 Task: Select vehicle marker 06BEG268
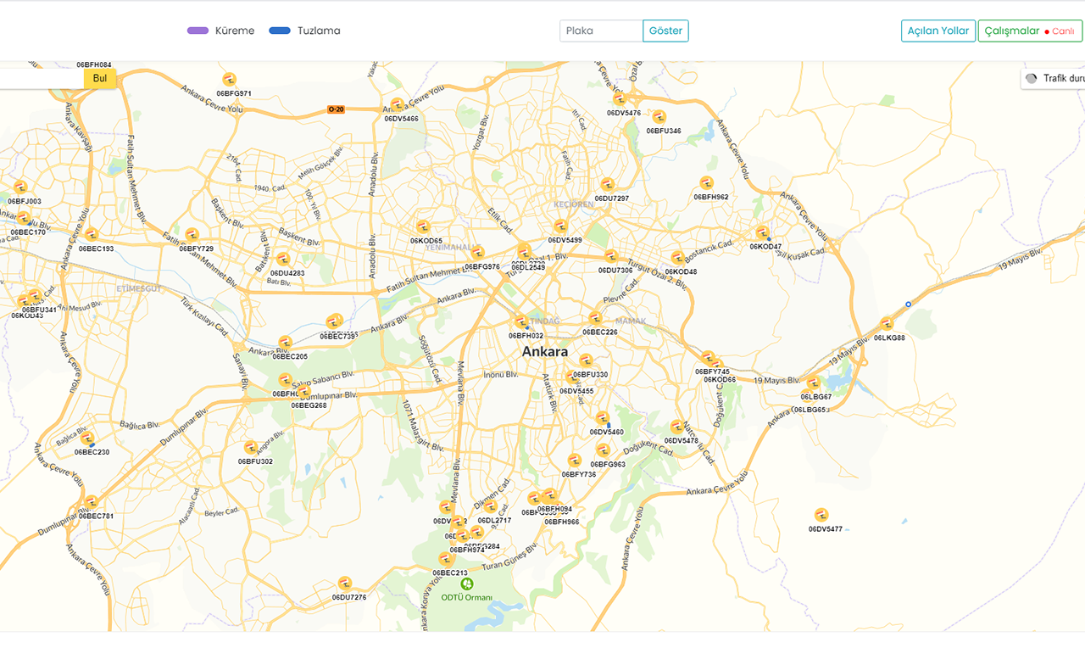point(303,392)
